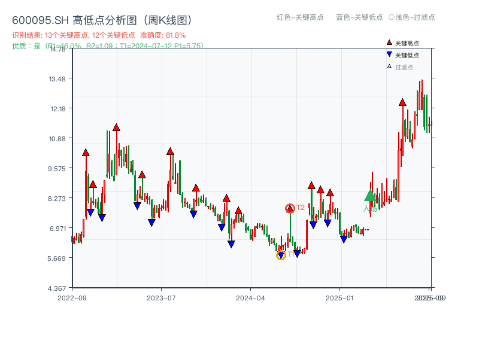Toggle the 浅色-过滤点 legend entry
The height and width of the screenshot is (359, 479).
[411, 18]
